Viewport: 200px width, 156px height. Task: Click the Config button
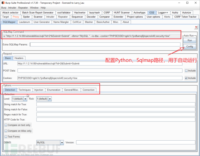click(x=190, y=47)
